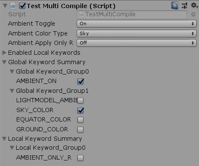Uncheck the SKY_COLOR checkbox
This screenshot has width=199, height=166.
[x=80, y=110]
